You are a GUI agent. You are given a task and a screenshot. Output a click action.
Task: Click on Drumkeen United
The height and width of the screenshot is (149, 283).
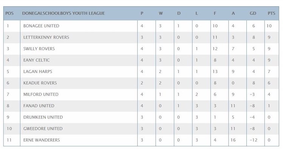[43, 117]
